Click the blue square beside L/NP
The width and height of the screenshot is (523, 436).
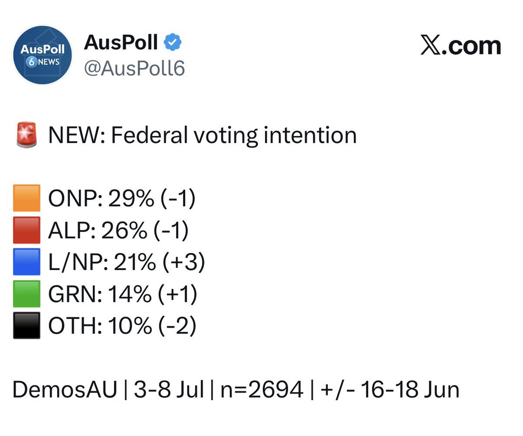point(26,262)
